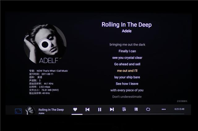Seek along the playback progress bar
The width and height of the screenshot is (198, 131).
[x=128, y=114]
